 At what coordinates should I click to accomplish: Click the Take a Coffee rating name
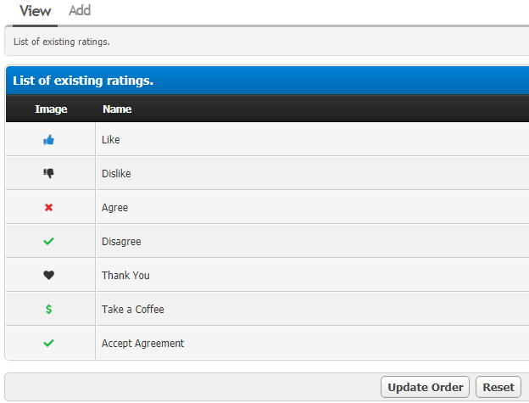coord(132,310)
